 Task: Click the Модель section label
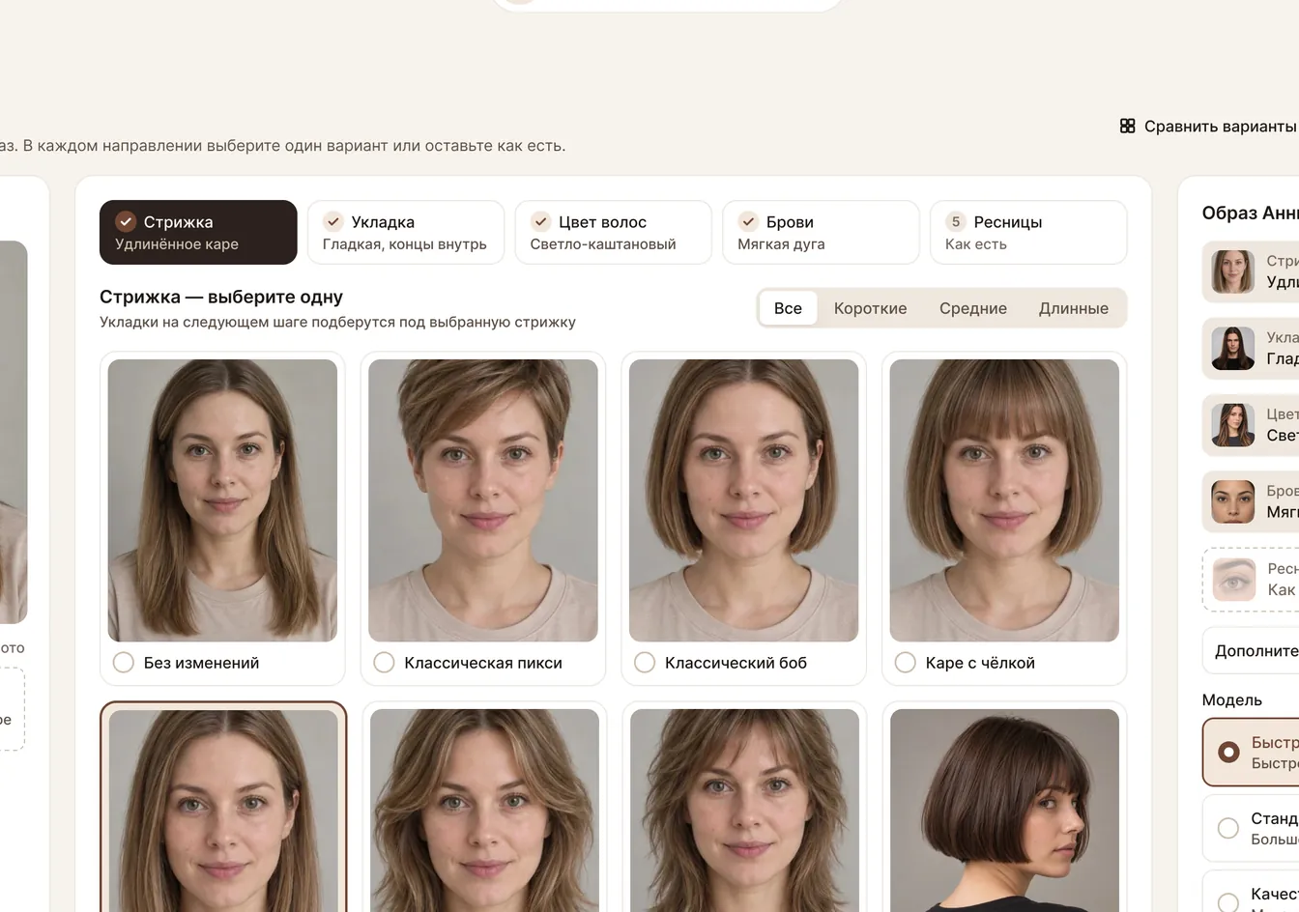point(1231,699)
